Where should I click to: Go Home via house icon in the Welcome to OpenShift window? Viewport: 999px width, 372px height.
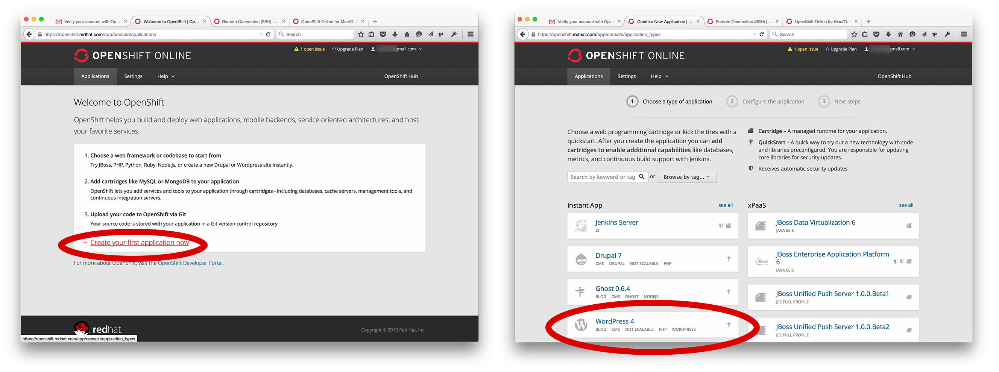point(407,34)
